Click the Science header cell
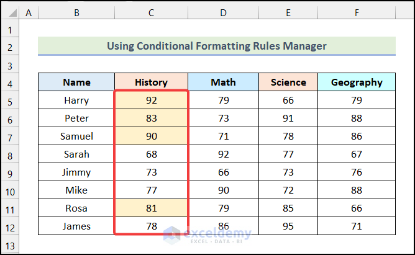Screen dimensions: 415x255 click(288, 82)
